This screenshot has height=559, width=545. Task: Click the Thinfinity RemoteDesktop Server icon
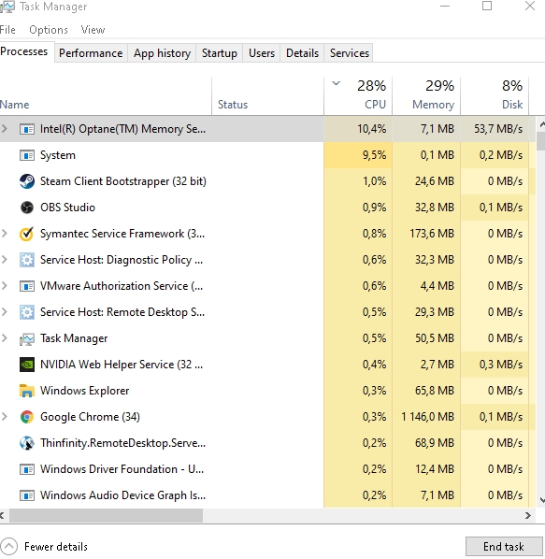point(27,443)
